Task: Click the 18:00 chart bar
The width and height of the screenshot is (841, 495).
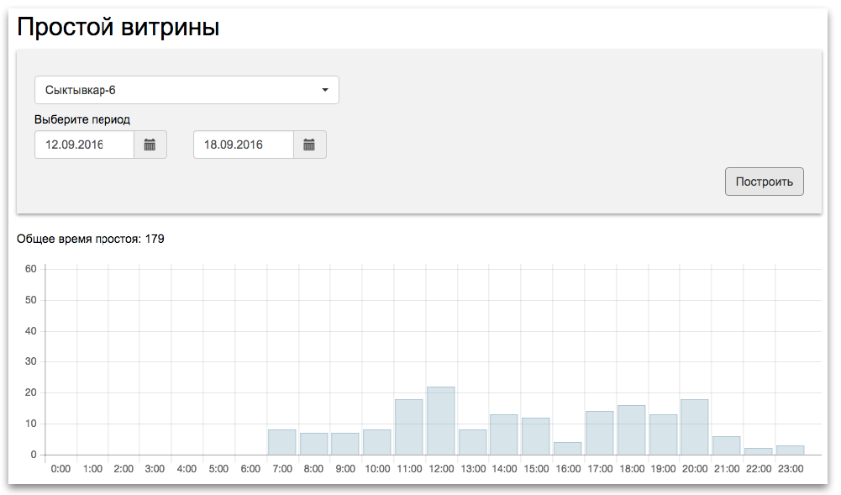Action: pos(631,430)
